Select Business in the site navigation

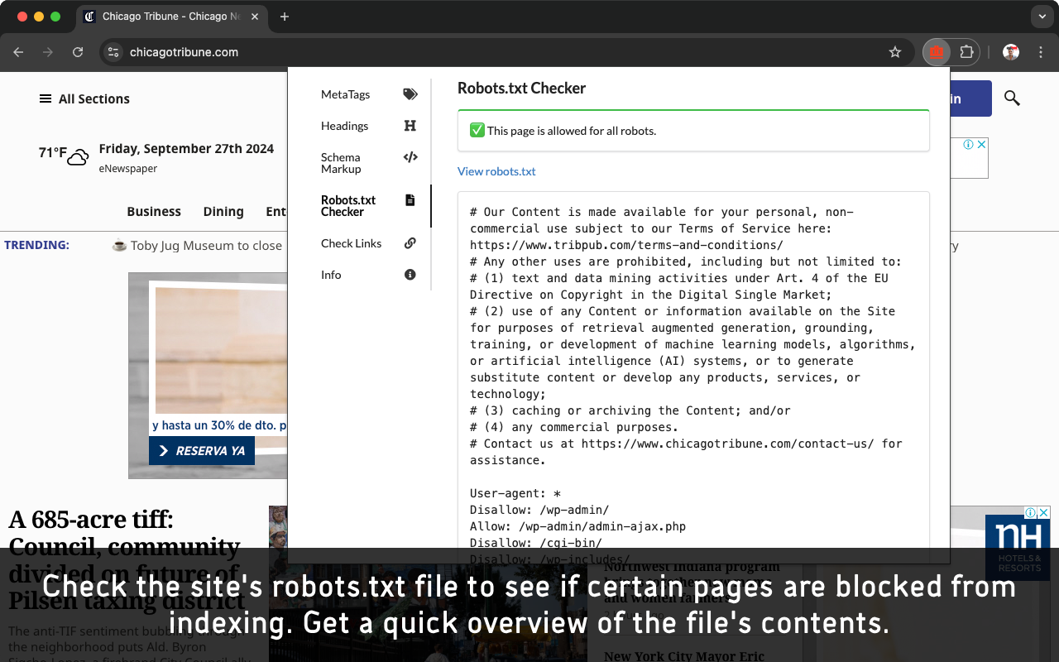[x=154, y=212]
